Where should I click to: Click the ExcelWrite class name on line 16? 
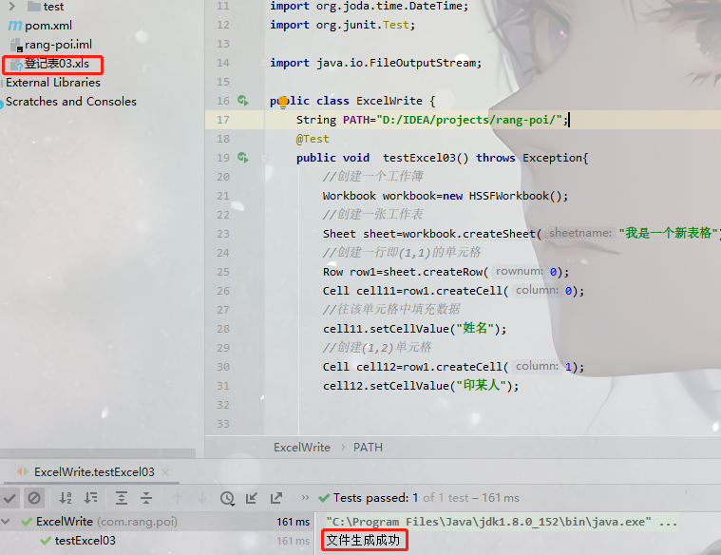(389, 101)
